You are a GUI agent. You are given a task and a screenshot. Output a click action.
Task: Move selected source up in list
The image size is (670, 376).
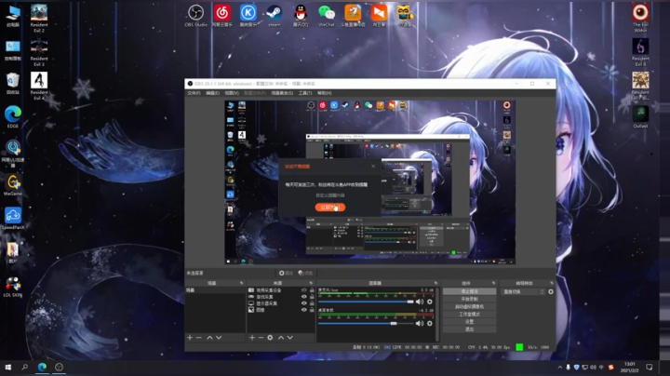[x=281, y=338]
